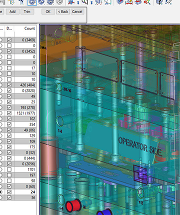Check the display box in row 17
This screenshot has height=215, width=180.
pyautogui.click(x=9, y=68)
